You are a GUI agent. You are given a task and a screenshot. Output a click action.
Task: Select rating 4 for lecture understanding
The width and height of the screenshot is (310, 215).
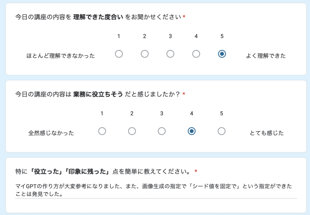(196, 54)
